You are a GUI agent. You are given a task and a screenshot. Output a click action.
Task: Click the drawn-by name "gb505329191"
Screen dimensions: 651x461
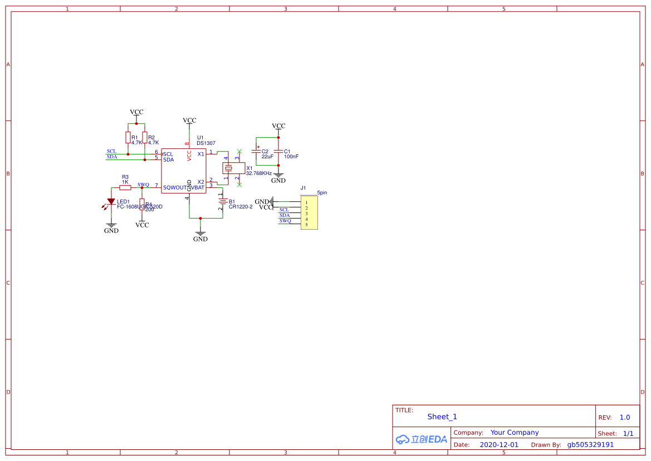[x=590, y=445]
